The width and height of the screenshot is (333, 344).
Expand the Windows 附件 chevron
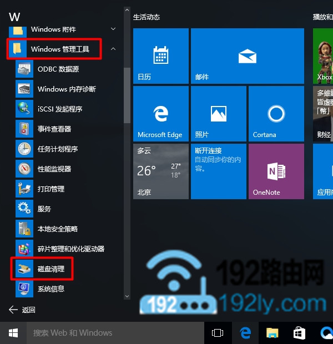[x=113, y=29]
